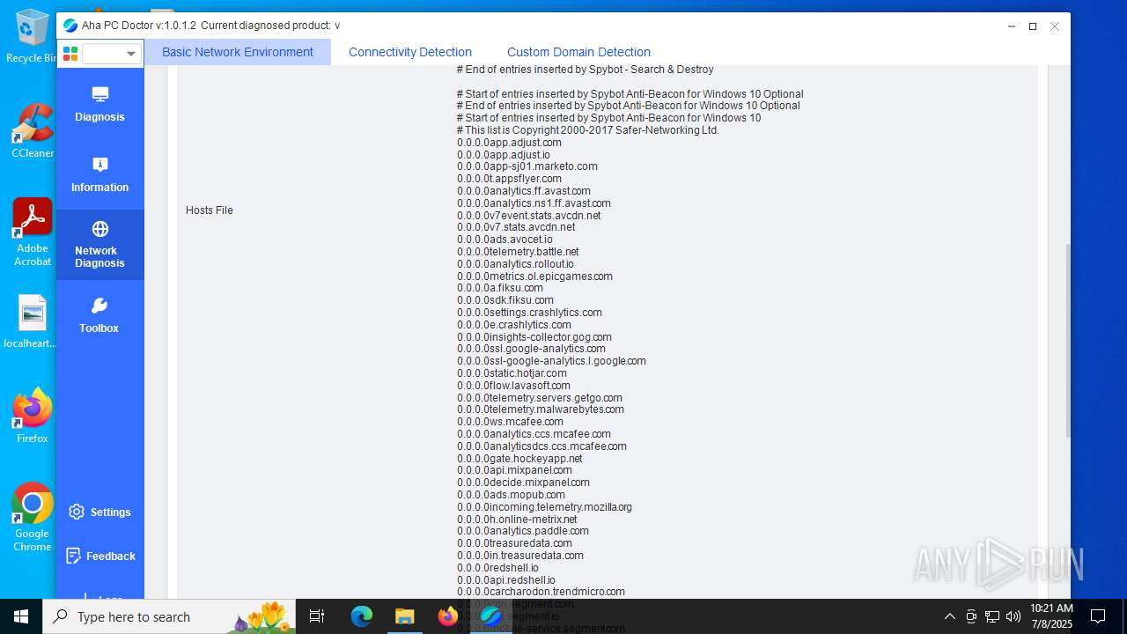Minimize the Aha PC Doctor window
Image resolution: width=1127 pixels, height=634 pixels.
(x=1012, y=26)
